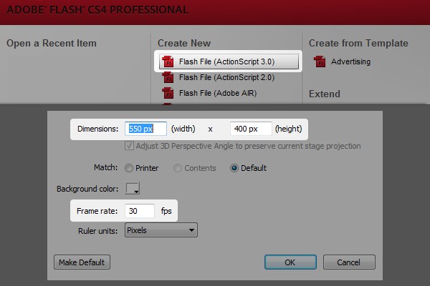Click the Frame rate input field
The image size is (430, 286).
tap(140, 211)
